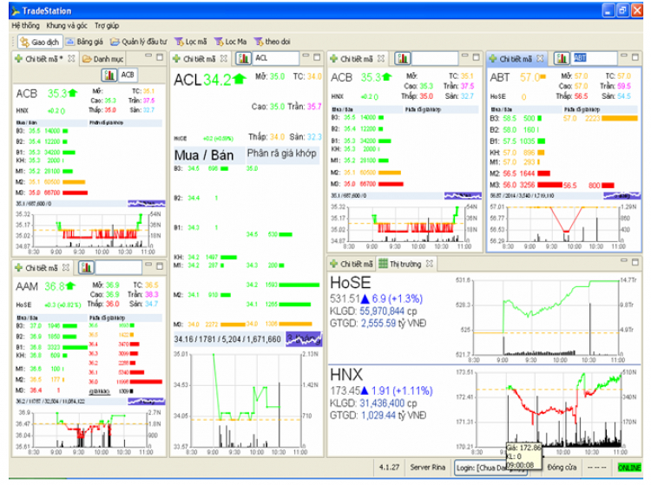651x485 pixels.
Task: Click the Đóng cửa status entry
Action: tap(562, 467)
